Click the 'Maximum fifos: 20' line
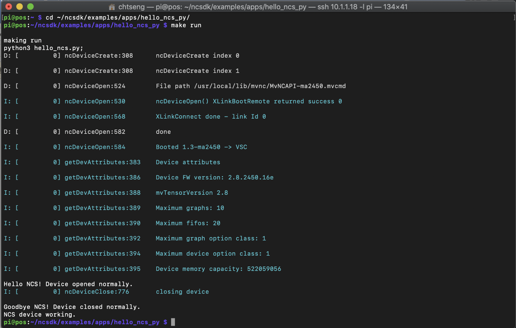516x328 pixels. (x=188, y=223)
